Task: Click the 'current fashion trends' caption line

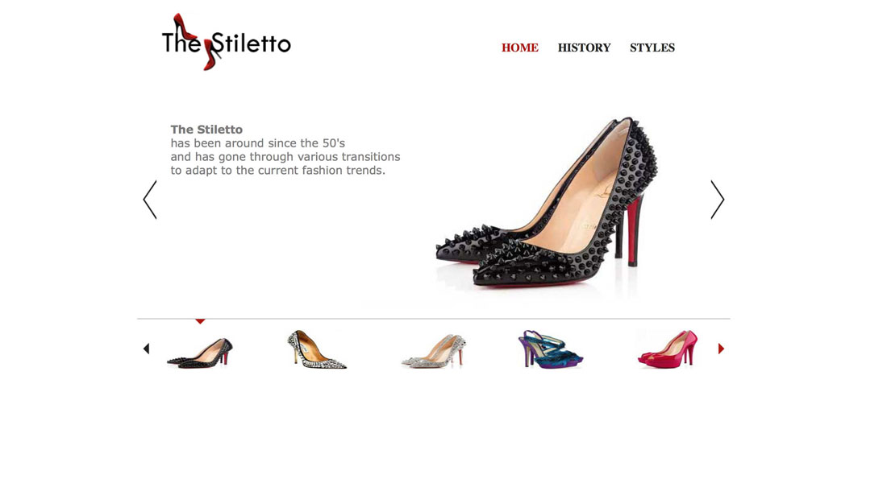Action: (x=277, y=170)
